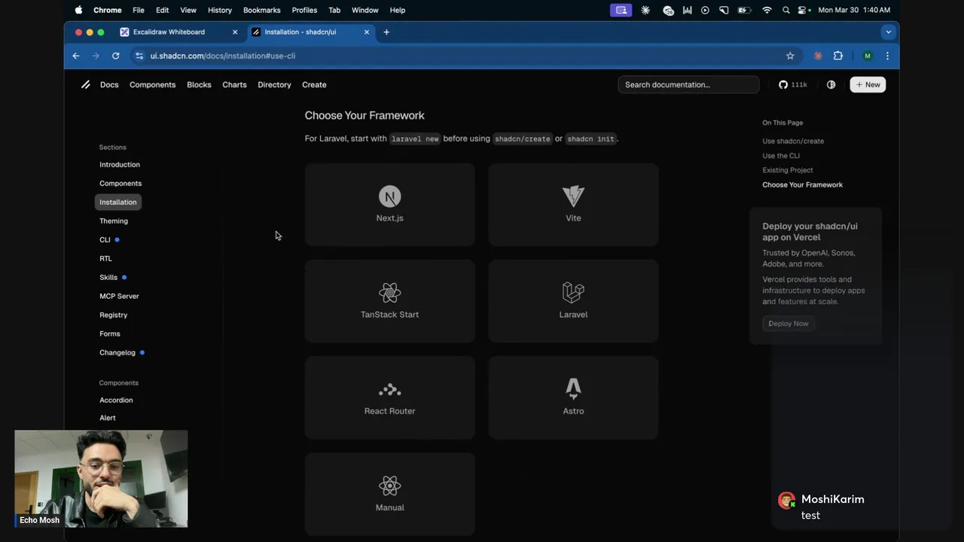
Task: Open CLI in the sidebar
Action: [x=105, y=239]
